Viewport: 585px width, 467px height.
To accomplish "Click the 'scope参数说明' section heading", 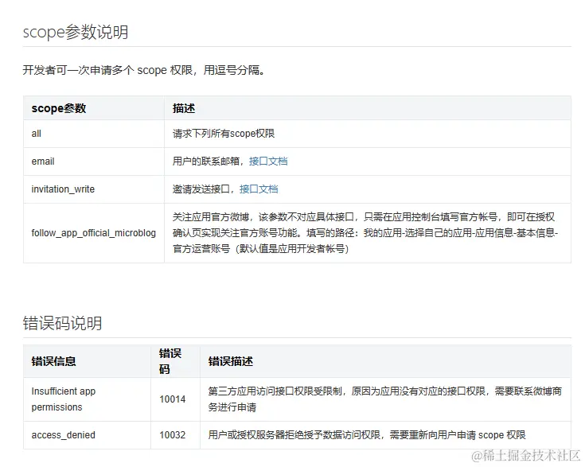I will tap(76, 32).
